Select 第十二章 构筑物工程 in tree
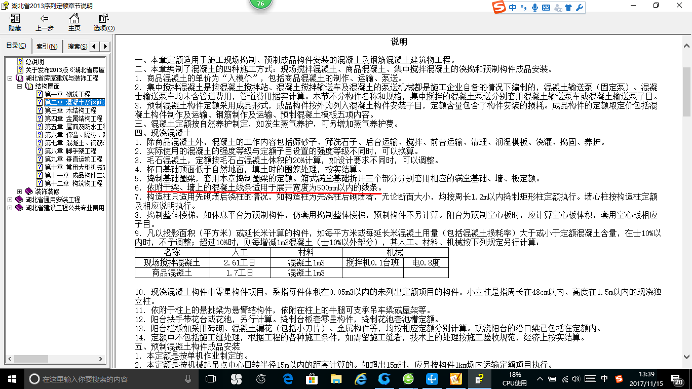This screenshot has height=389, width=692. pyautogui.click(x=73, y=183)
